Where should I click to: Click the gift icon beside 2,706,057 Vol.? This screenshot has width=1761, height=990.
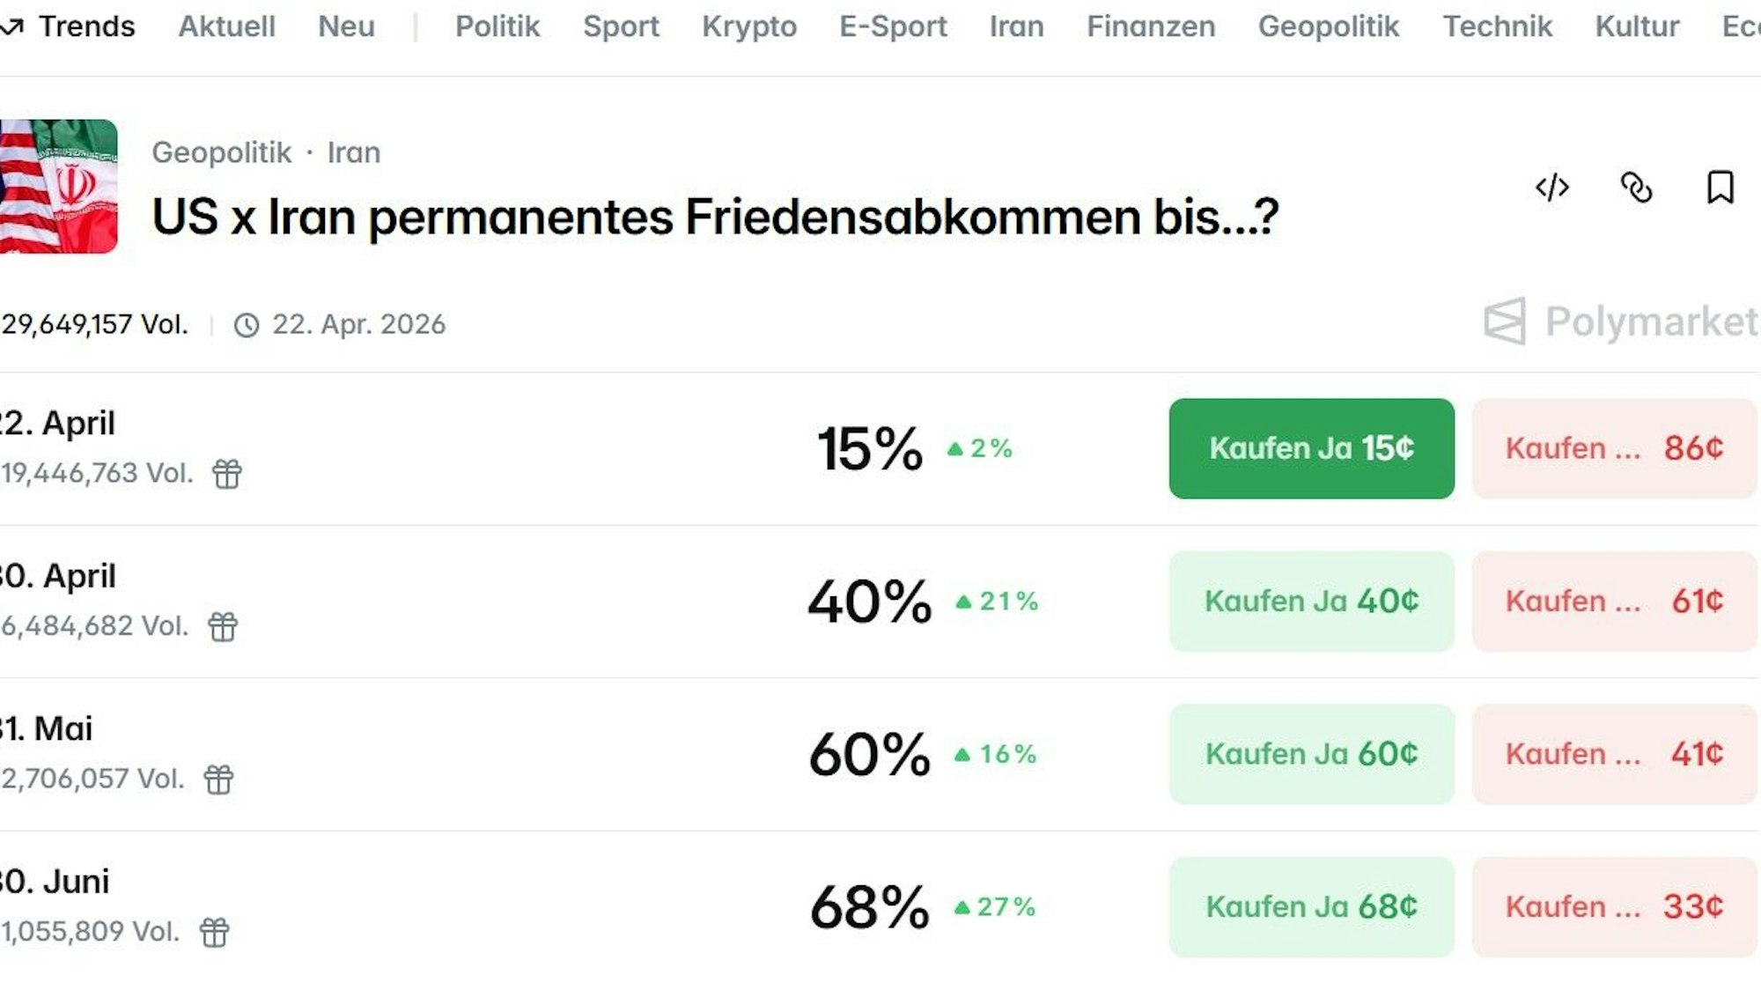[218, 779]
